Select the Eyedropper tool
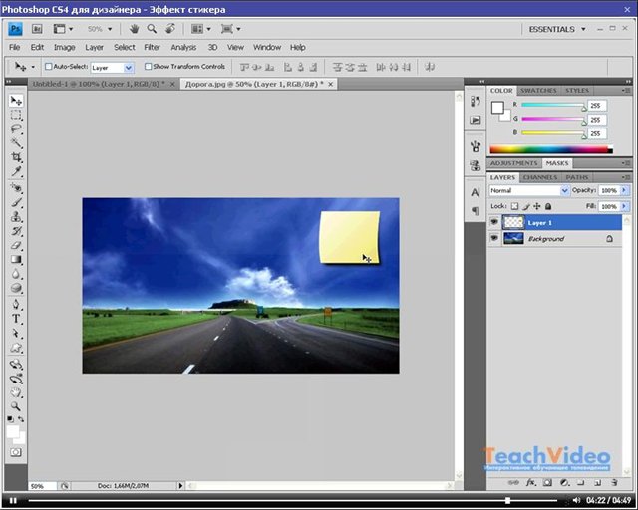This screenshot has height=510, width=638. [16, 171]
